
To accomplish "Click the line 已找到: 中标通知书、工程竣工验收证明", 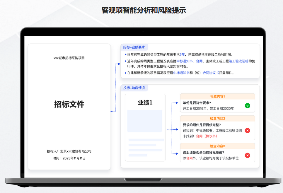I will pos(212,130).
